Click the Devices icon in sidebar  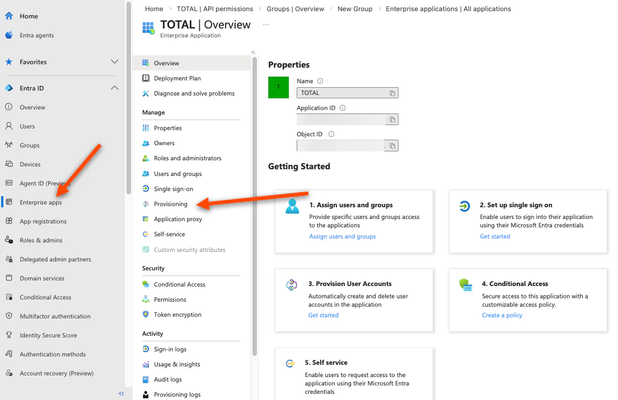pyautogui.click(x=9, y=164)
